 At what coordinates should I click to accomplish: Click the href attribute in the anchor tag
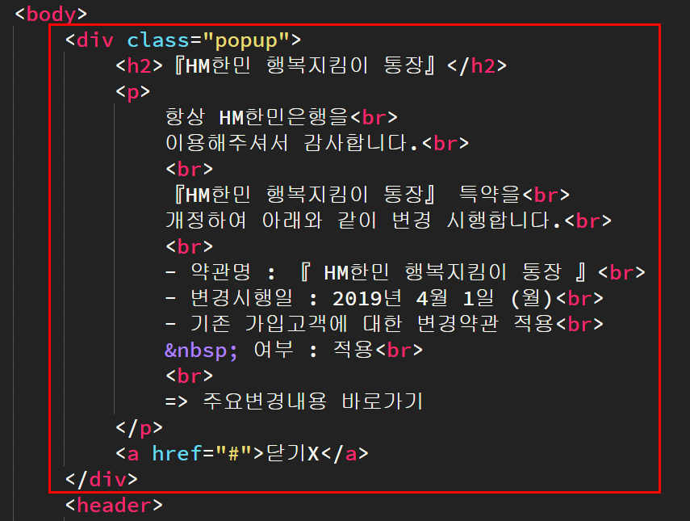(x=202, y=454)
